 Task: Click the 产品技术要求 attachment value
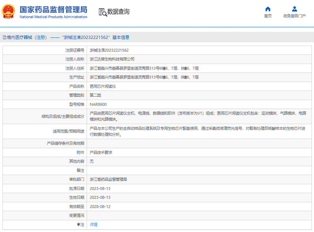point(101,152)
